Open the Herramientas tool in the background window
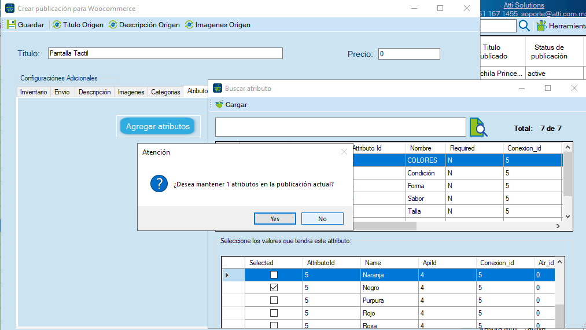586x330 pixels. 561,26
